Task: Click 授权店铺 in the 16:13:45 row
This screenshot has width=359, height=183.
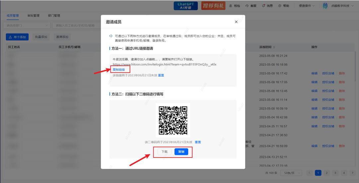Action: pyautogui.click(x=328, y=91)
